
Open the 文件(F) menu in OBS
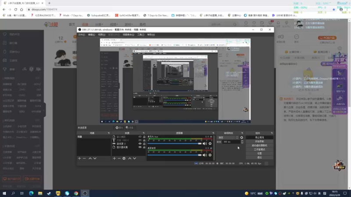(82, 35)
